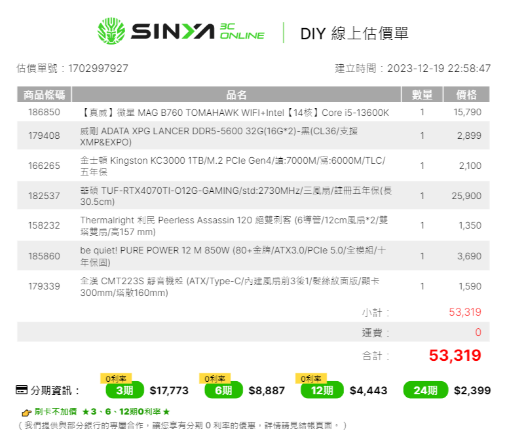Click the pointing hand icon before 刷卡不加價
Image resolution: width=507 pixels, height=446 pixels.
pyautogui.click(x=26, y=413)
